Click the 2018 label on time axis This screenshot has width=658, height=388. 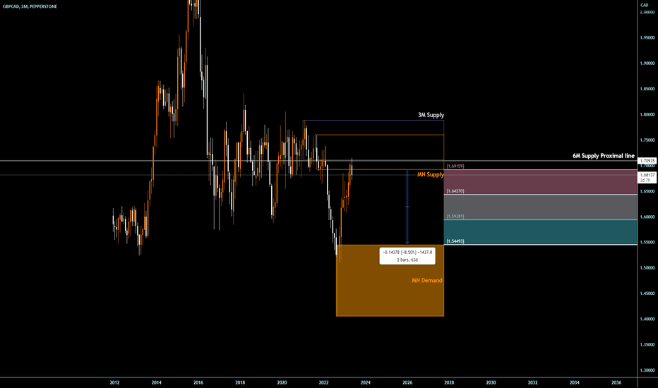[240, 382]
